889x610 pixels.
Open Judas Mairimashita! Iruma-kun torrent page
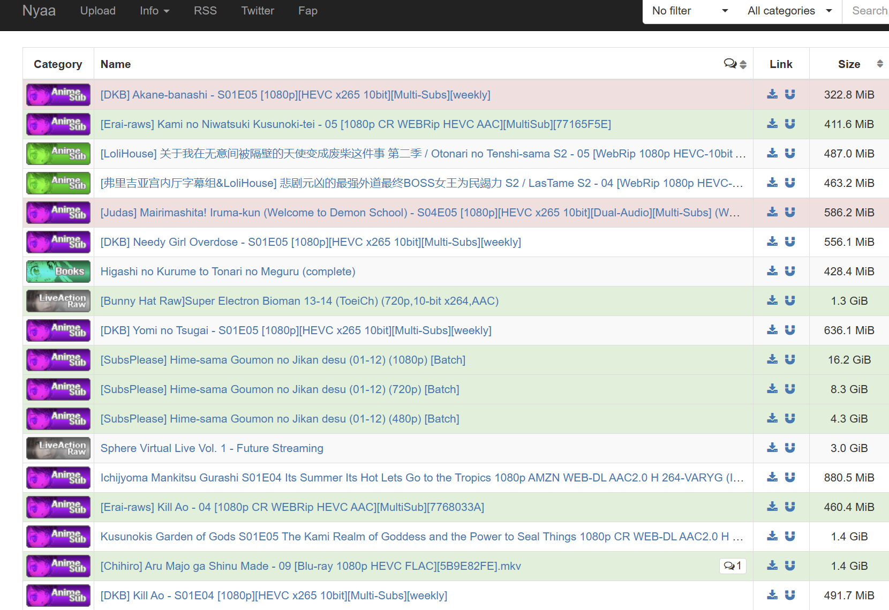click(420, 213)
